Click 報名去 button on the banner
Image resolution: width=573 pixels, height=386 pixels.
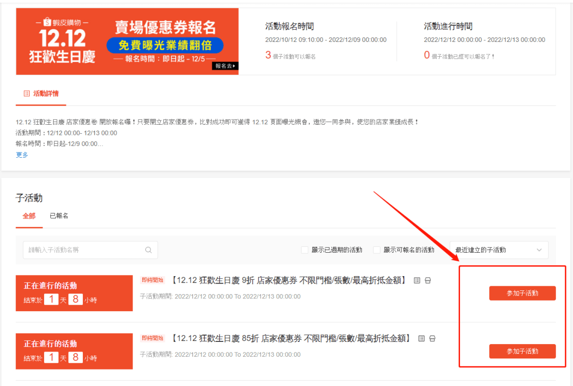(225, 66)
